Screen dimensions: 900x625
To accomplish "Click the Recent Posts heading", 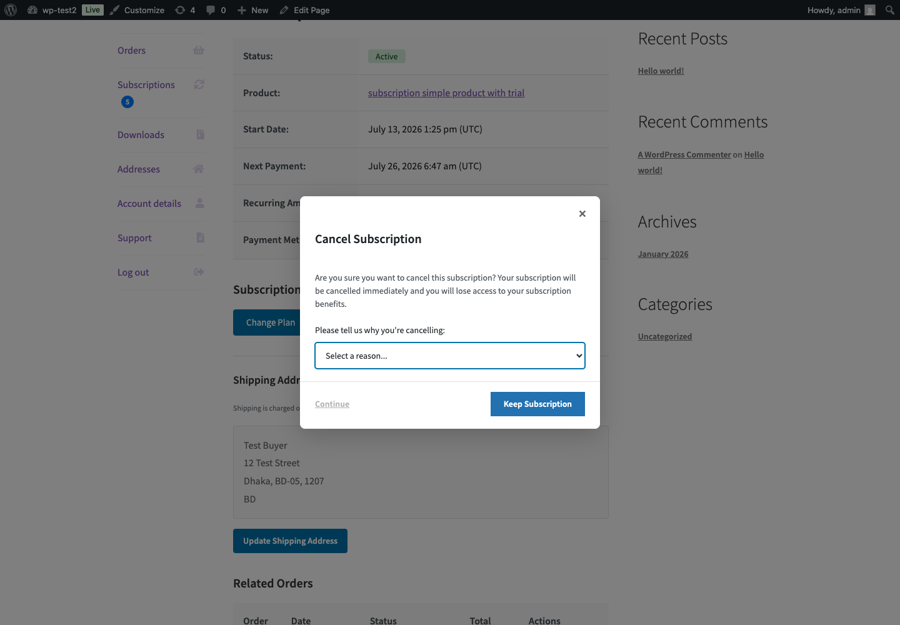I will coord(682,39).
